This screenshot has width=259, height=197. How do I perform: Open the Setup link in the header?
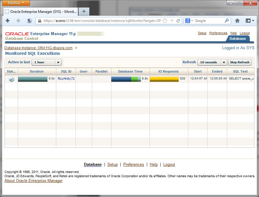[202, 33]
